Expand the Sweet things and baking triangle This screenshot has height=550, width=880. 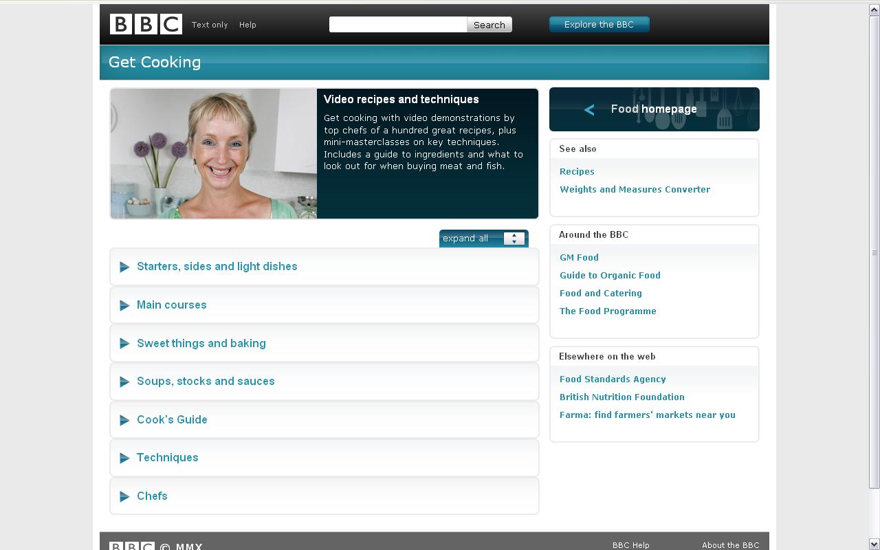[124, 343]
